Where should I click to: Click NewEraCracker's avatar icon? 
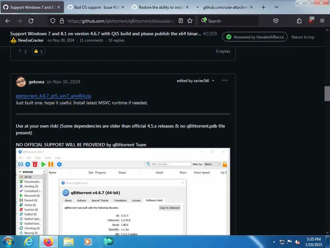(14, 40)
